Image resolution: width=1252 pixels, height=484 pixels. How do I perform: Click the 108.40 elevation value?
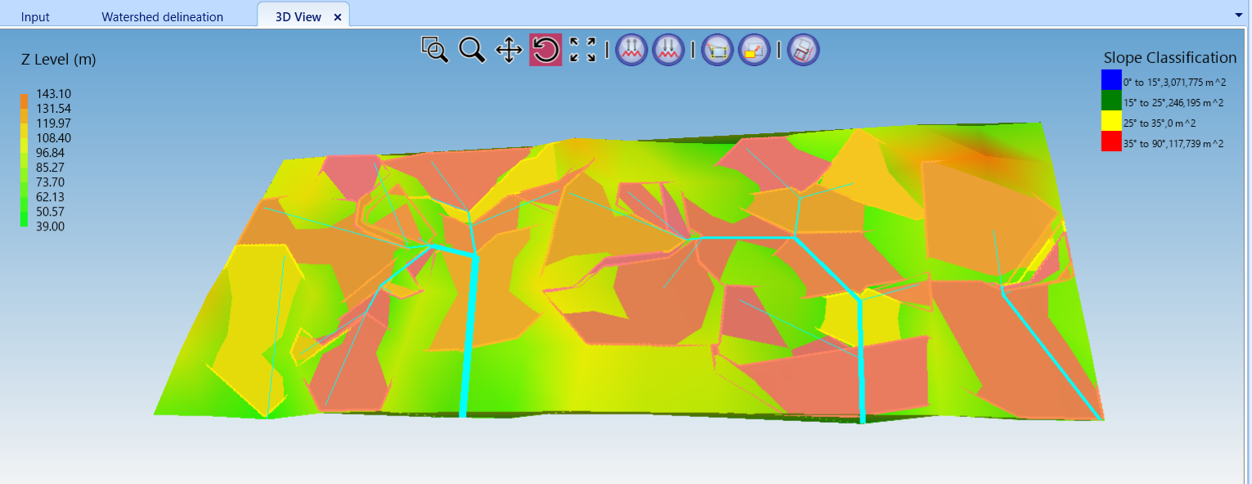click(53, 138)
